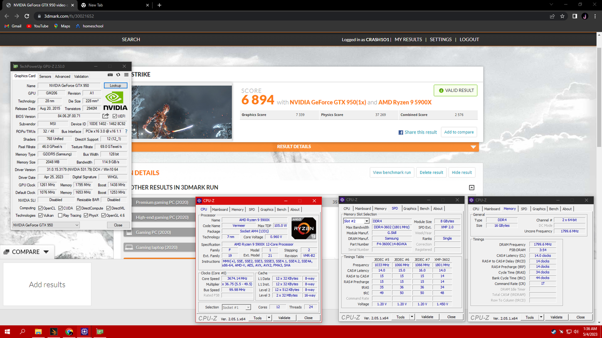
Task: Switch to GPU-Z Sensors tab
Action: click(45, 76)
